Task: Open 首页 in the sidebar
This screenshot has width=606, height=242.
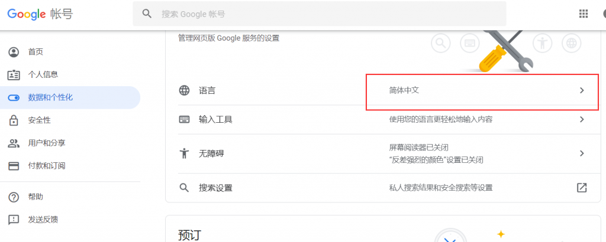Action: click(x=36, y=52)
